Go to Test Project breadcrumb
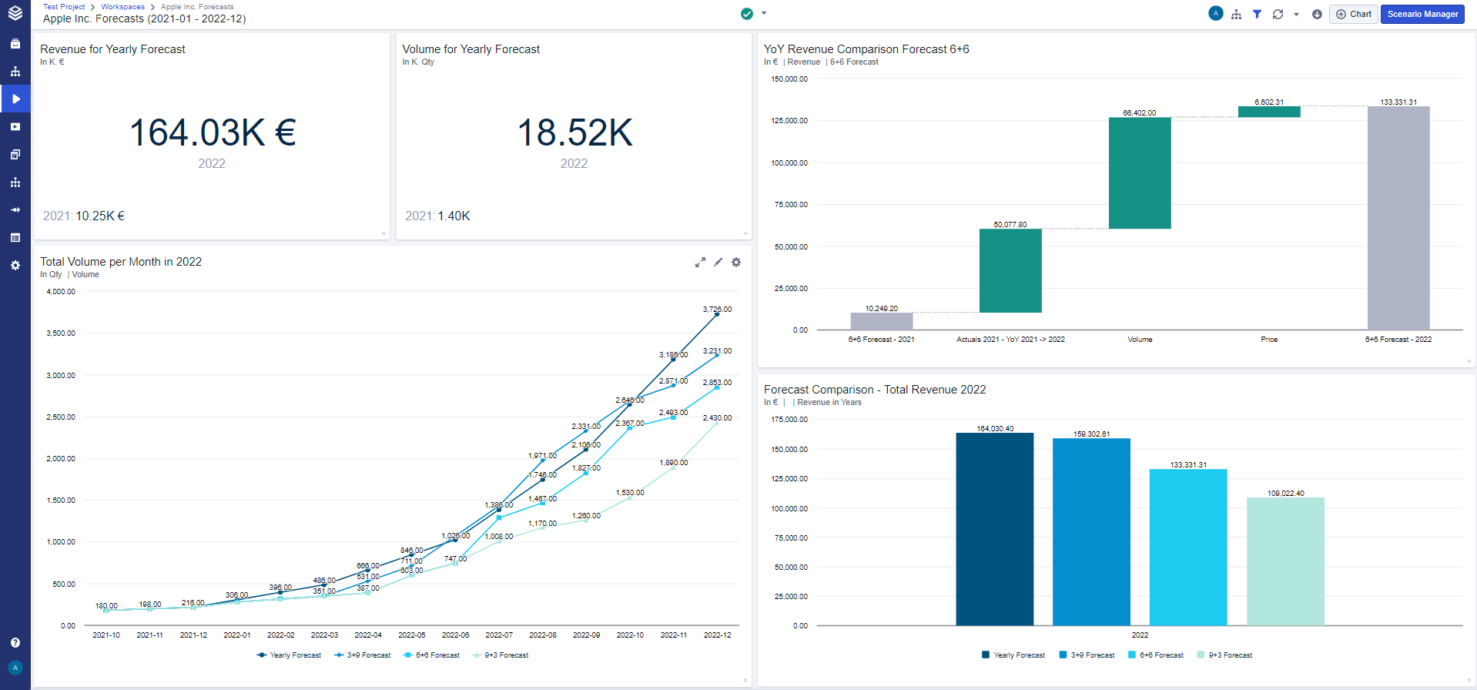Viewport: 1477px width, 690px height. (x=64, y=7)
